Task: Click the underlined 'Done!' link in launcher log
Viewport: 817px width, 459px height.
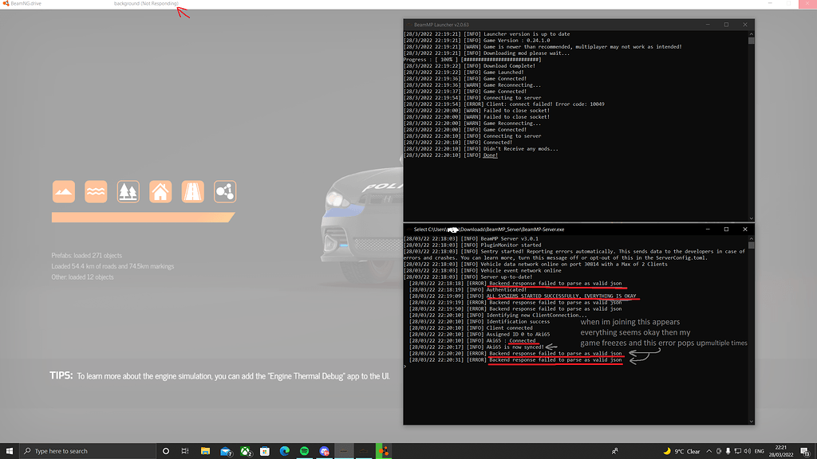Action: coord(489,155)
